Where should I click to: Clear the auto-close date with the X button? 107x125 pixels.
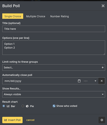[101, 81]
